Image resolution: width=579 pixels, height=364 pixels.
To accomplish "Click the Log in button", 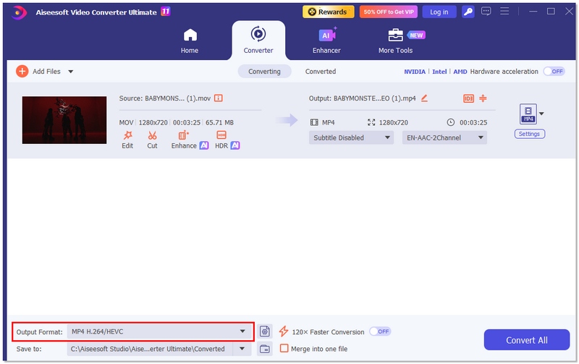I will tap(439, 12).
